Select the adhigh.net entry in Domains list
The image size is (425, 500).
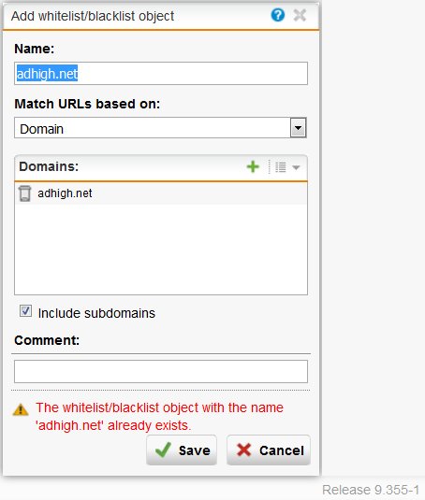pos(161,193)
